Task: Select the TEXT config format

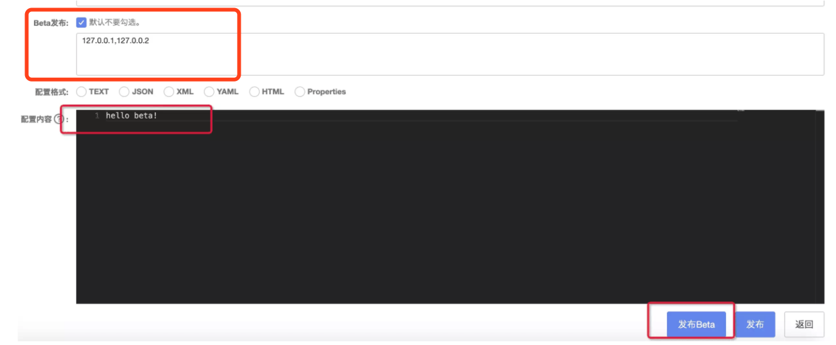Action: [81, 92]
